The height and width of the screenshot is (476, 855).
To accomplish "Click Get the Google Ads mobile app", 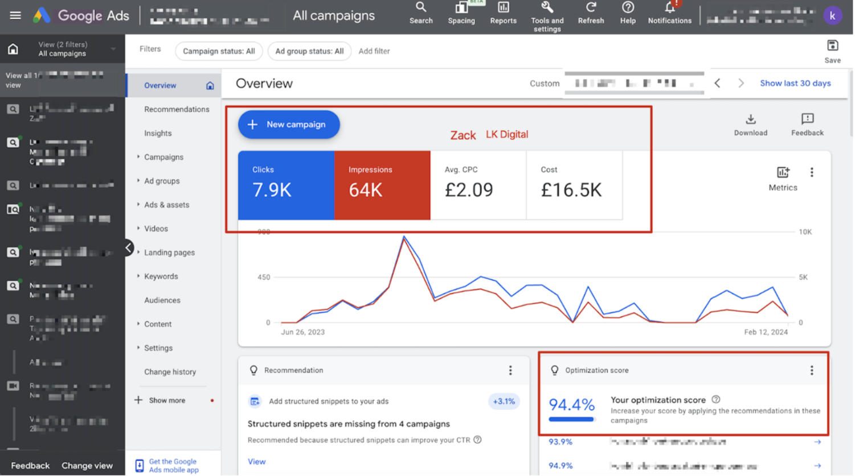I will tap(174, 466).
